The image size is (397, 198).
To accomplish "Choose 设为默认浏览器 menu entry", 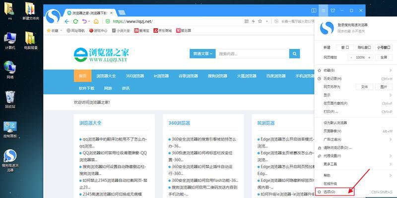I will (x=355, y=123).
